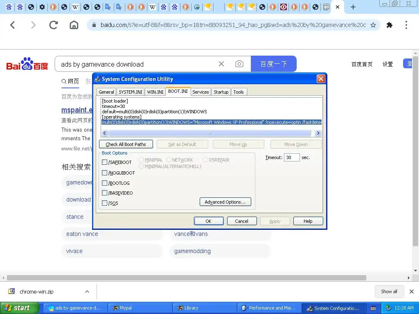Close the downloads bar
This screenshot has height=314, width=419.
pyautogui.click(x=412, y=292)
